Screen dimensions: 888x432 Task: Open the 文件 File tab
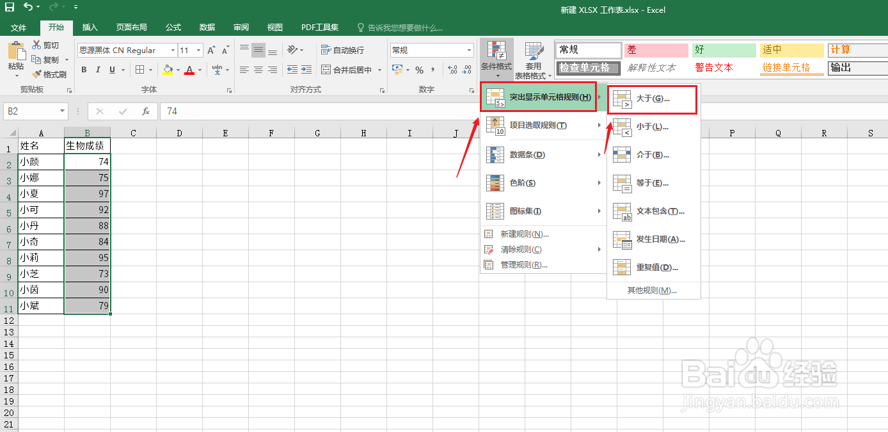[19, 28]
